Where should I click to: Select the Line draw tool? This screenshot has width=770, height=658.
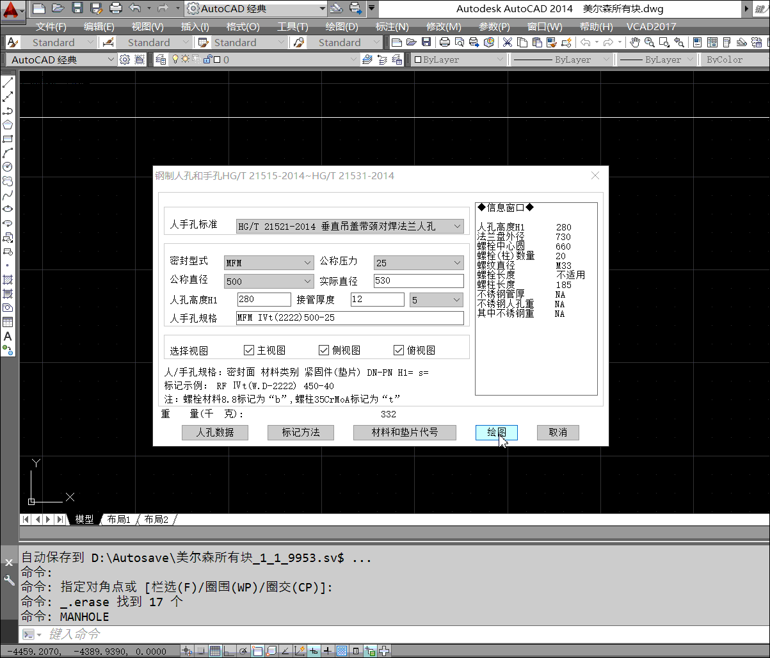point(8,83)
